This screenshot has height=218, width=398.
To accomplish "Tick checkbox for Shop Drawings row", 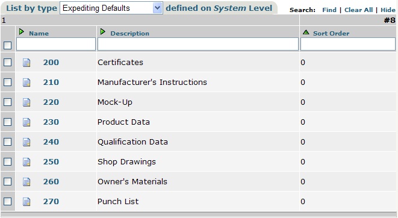I will pyautogui.click(x=8, y=161).
